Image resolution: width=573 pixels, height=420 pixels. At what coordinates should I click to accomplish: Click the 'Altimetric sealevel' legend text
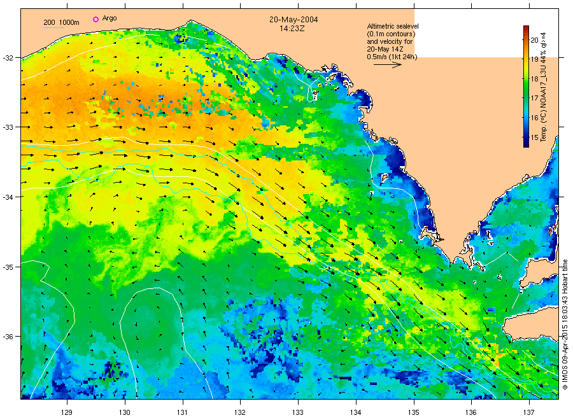point(392,26)
